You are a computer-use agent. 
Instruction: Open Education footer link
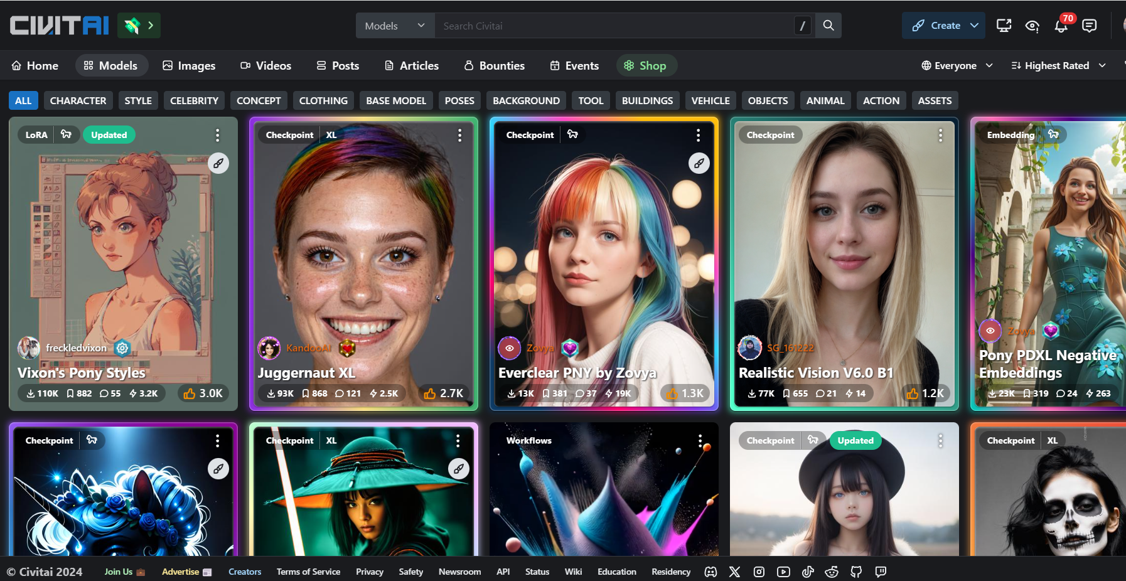[616, 572]
